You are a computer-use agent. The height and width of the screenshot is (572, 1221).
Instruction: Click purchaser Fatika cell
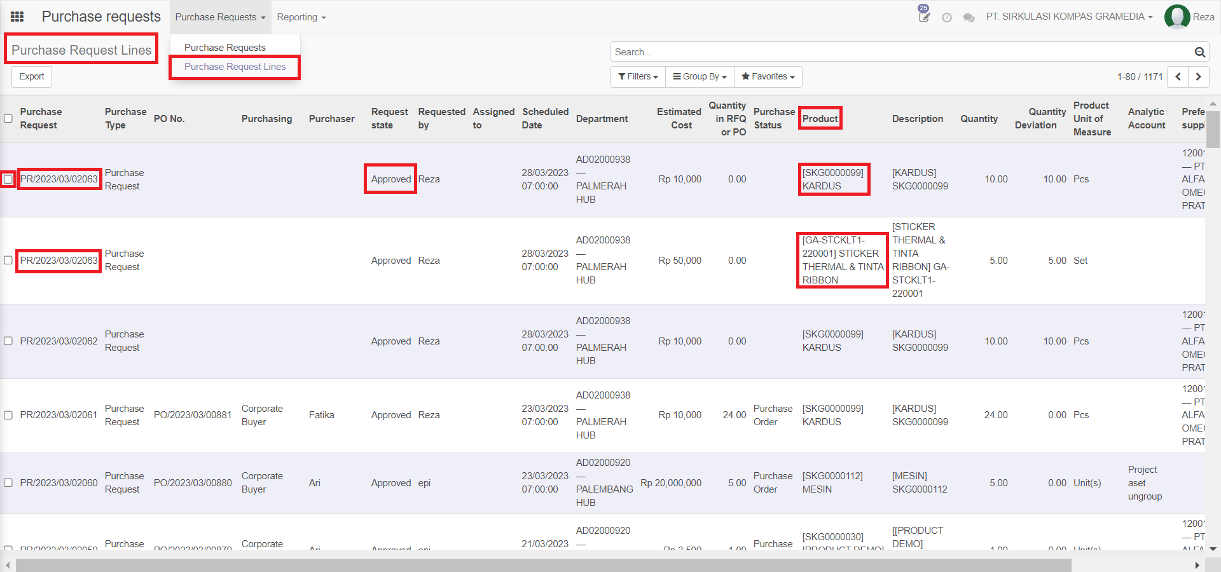322,415
